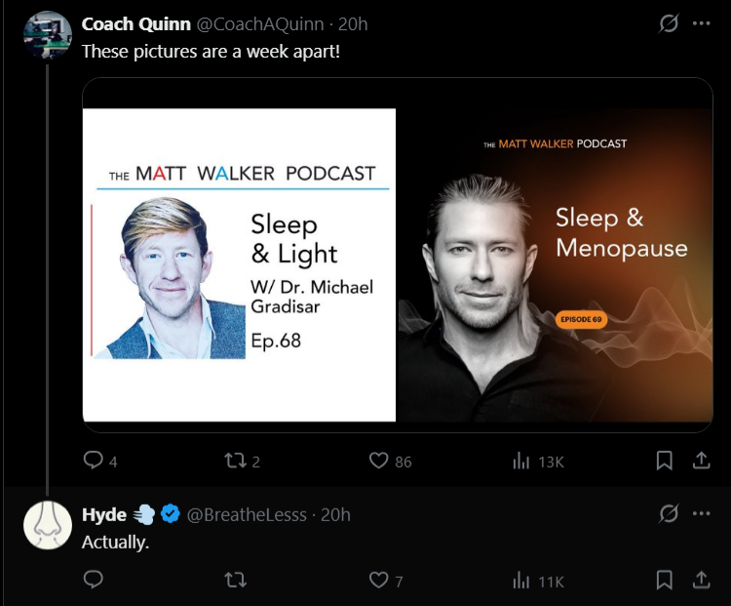Open Grok icon on Hyde's reply
This screenshot has width=731, height=606.
pyautogui.click(x=669, y=513)
